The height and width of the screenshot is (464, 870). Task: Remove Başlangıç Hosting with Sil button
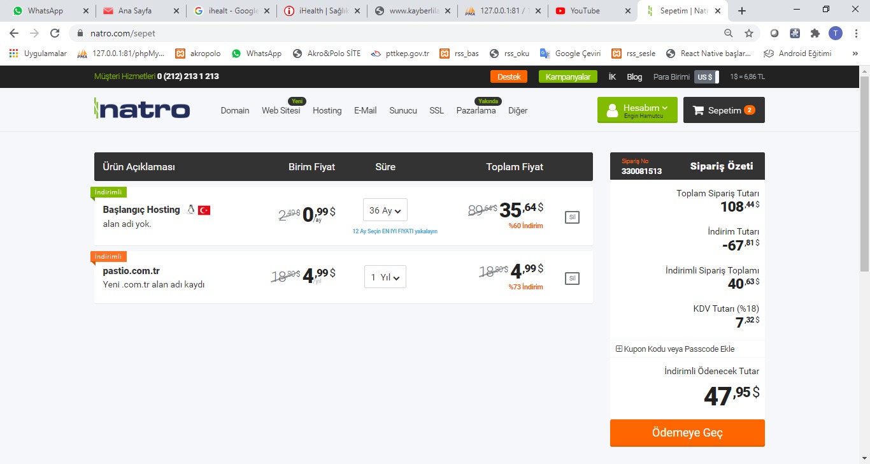click(572, 217)
